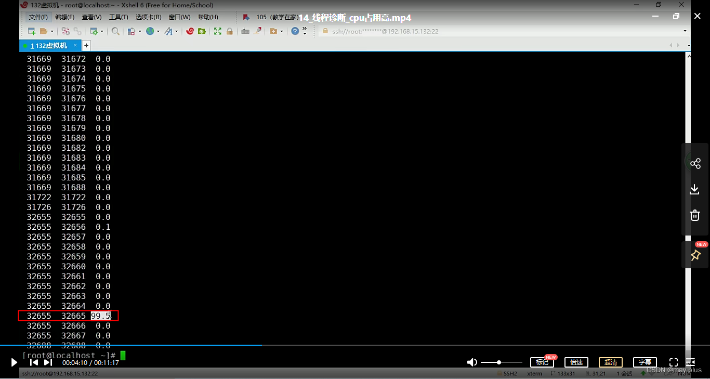The width and height of the screenshot is (710, 379).
Task: Click the keyboard mapping icon
Action: [x=245, y=31]
